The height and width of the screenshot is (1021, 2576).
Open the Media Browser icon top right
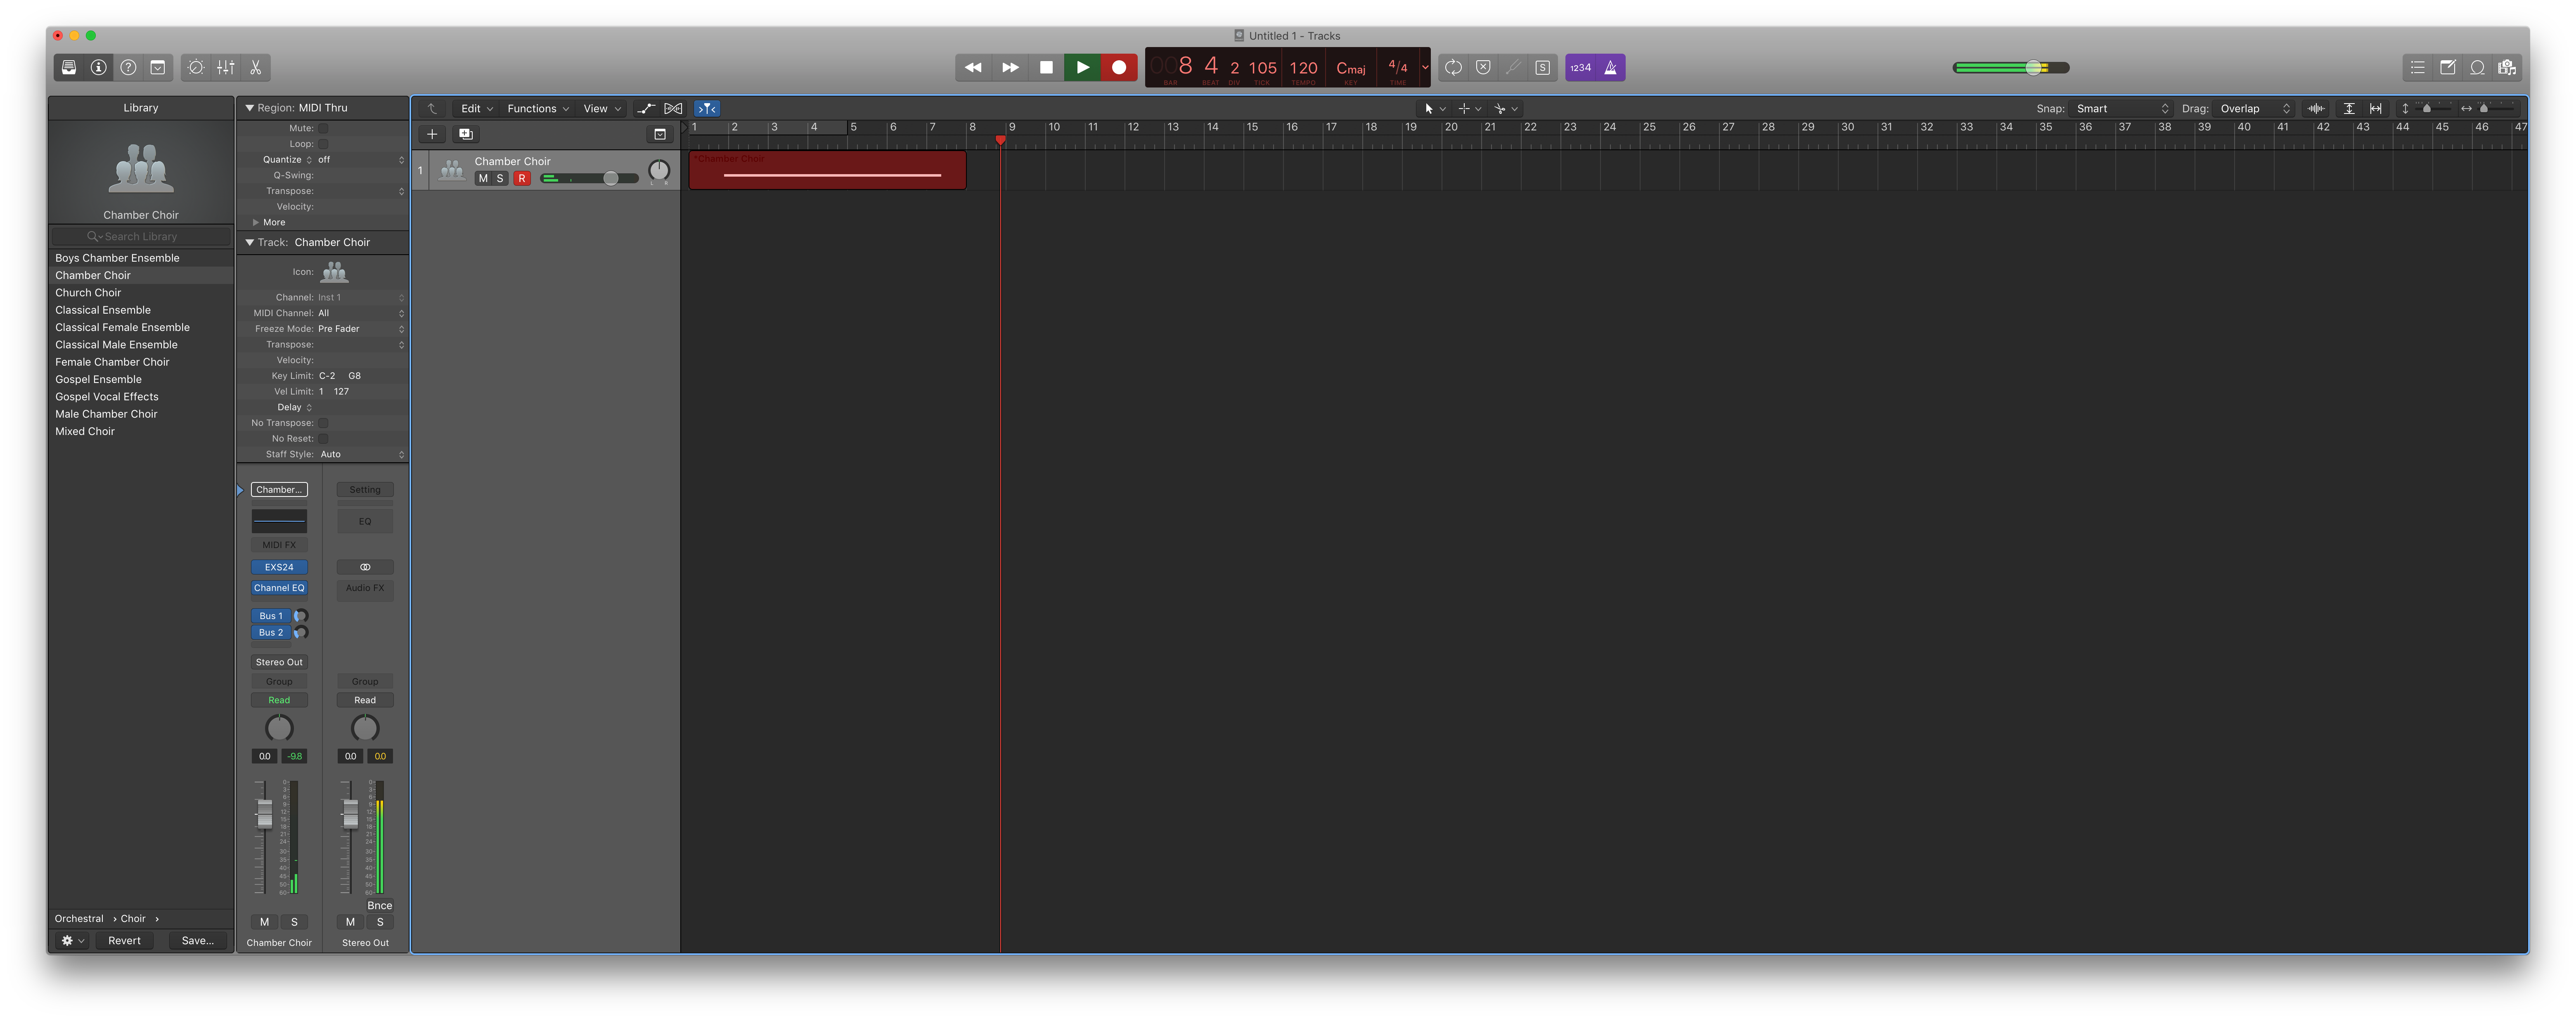(x=2508, y=67)
